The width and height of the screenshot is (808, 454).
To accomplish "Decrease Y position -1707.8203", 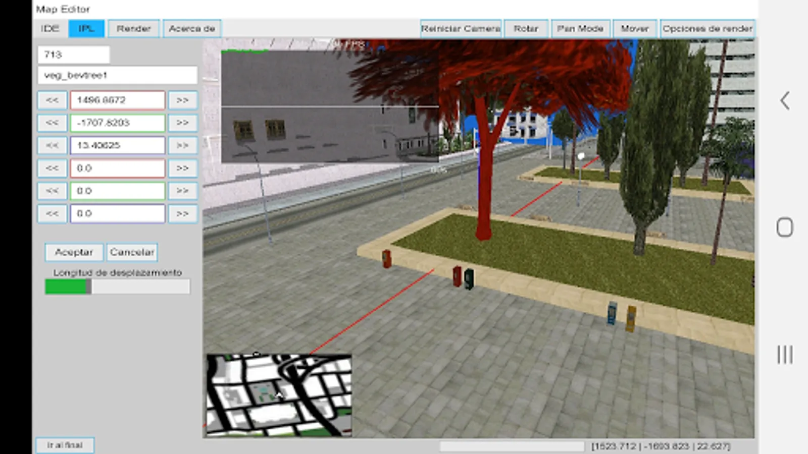I will tap(52, 123).
